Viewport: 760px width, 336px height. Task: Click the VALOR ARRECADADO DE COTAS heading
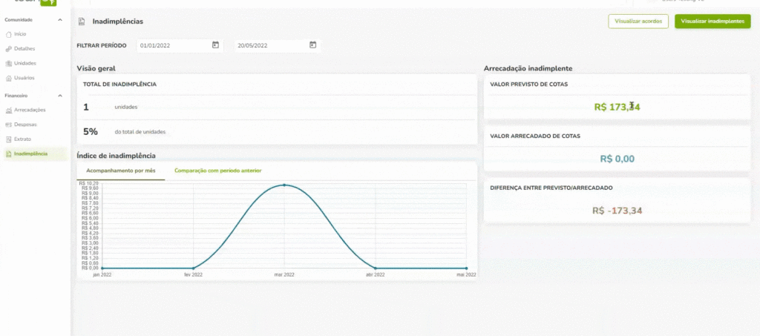pos(535,136)
